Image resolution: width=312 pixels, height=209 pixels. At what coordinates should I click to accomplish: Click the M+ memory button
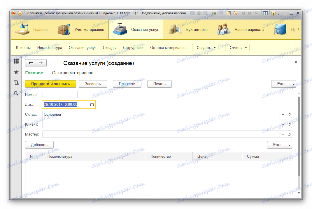click(250, 13)
